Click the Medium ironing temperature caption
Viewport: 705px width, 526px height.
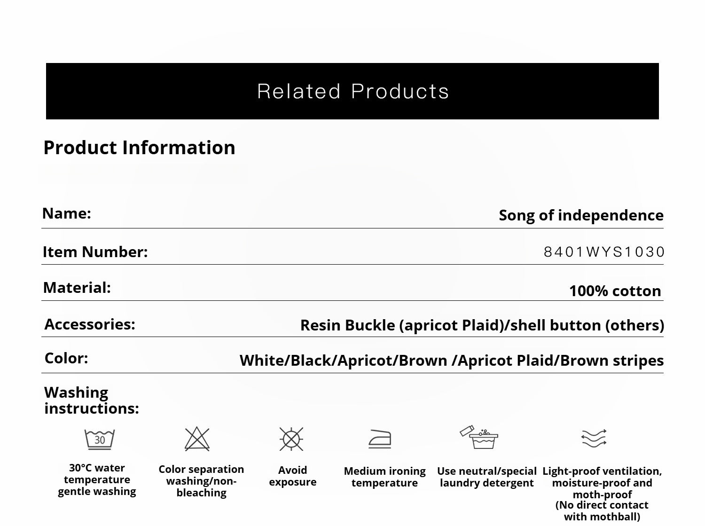point(384,477)
